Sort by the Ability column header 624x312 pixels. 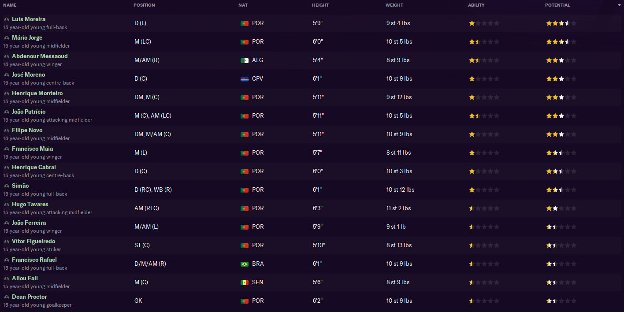point(476,5)
